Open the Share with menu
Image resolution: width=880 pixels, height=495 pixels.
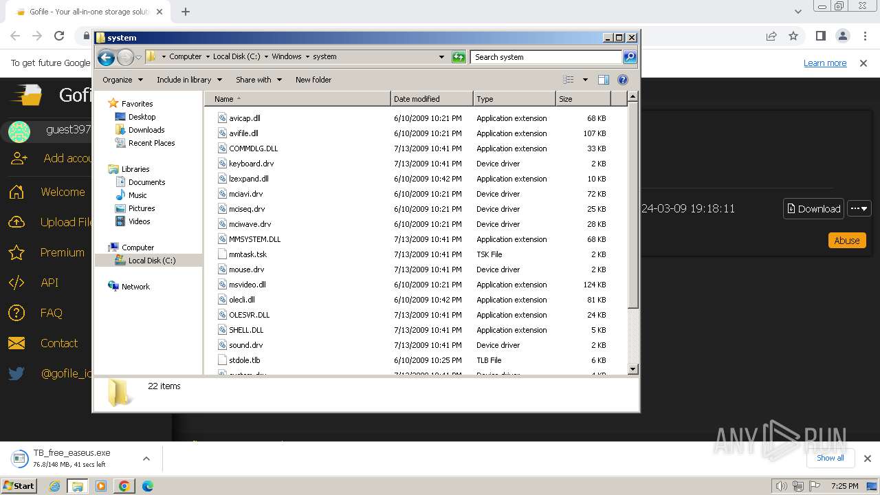point(258,80)
